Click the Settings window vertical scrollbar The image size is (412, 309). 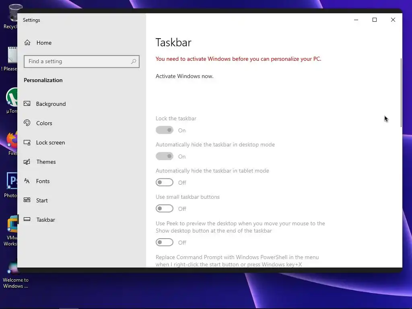[x=401, y=93]
